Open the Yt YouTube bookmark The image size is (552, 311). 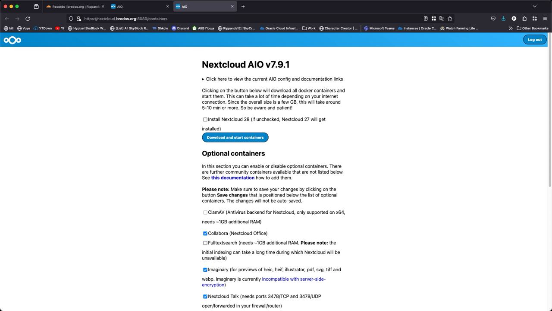[x=60, y=29]
